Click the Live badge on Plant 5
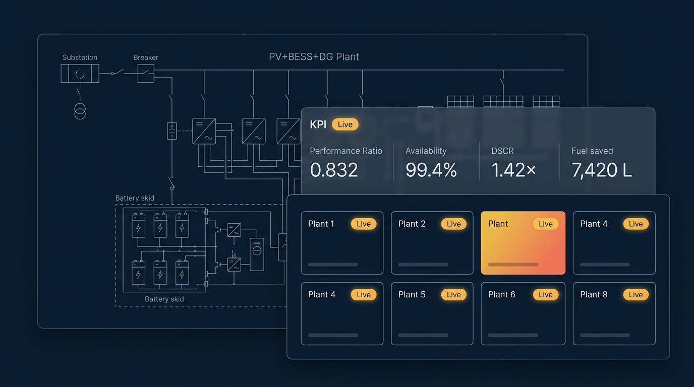 pos(454,295)
